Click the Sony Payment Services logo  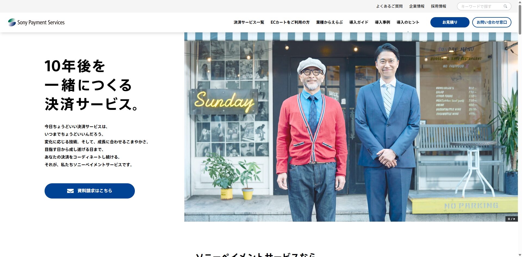point(36,22)
